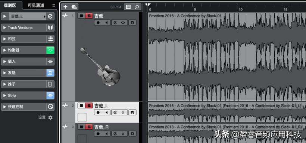Toggle the 发送 blue bypass icon
Image resolution: width=306 pixels, height=143 pixels.
pos(50,73)
